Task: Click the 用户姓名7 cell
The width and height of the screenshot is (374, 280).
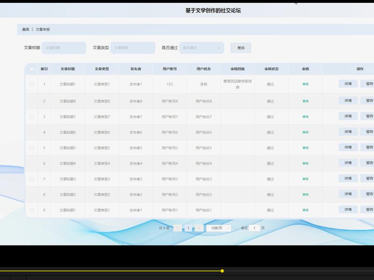Action: pyautogui.click(x=204, y=117)
